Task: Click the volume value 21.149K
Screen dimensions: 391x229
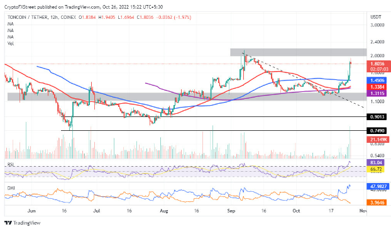Action: 378,140
